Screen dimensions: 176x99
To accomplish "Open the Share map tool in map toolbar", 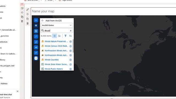I will (x=36, y=53).
